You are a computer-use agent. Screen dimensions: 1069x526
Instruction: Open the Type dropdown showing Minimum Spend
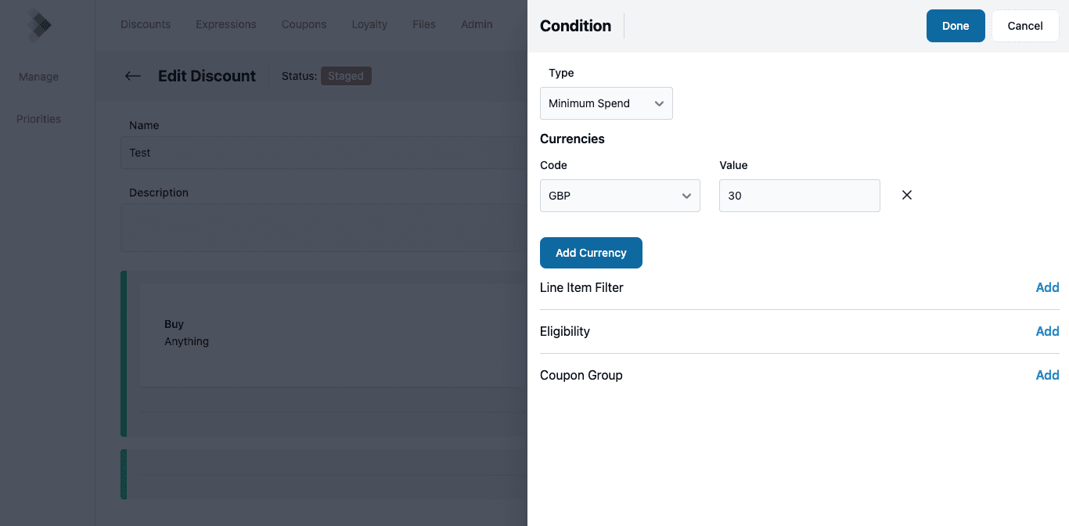[606, 103]
